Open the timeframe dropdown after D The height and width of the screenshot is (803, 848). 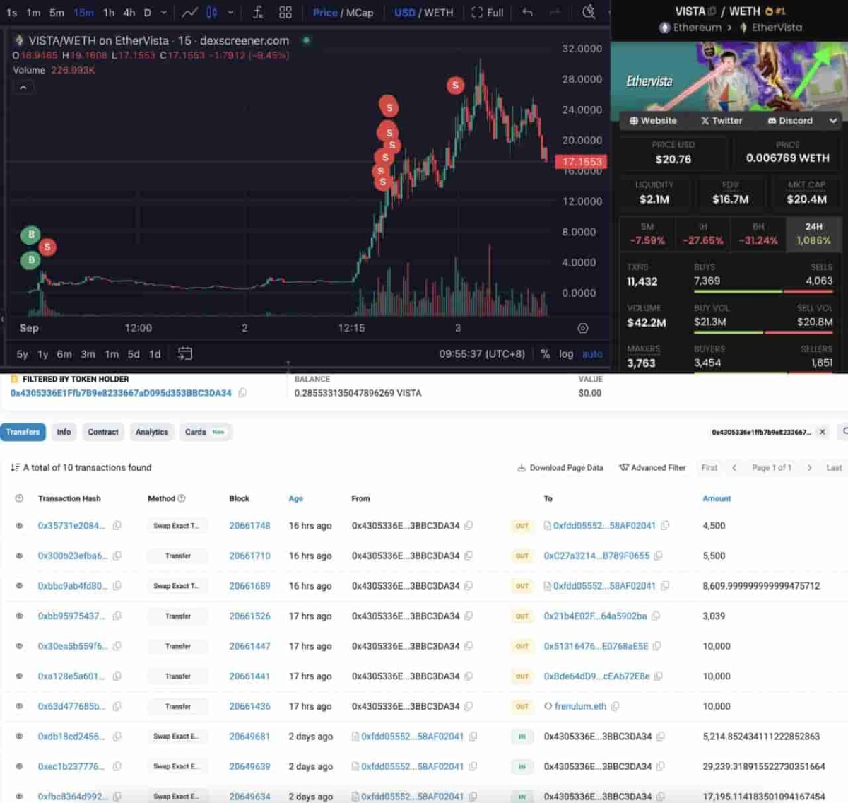point(164,12)
